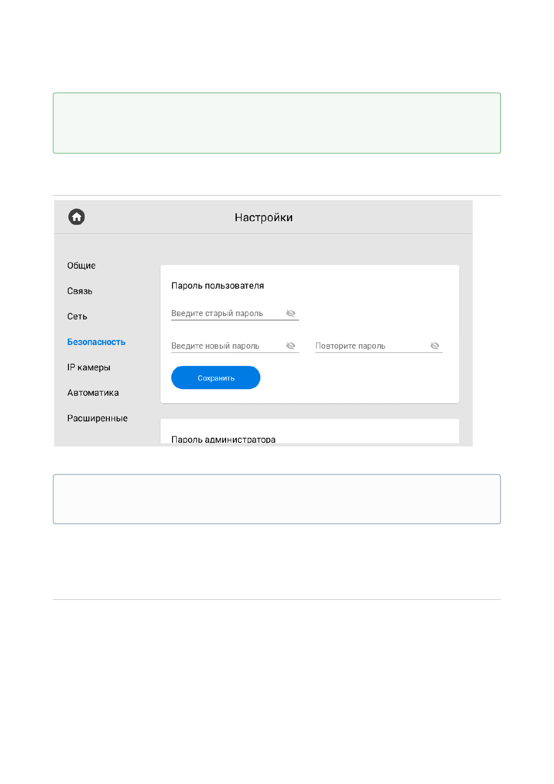
Task: Show the old password field's hidden text
Action: tap(291, 313)
